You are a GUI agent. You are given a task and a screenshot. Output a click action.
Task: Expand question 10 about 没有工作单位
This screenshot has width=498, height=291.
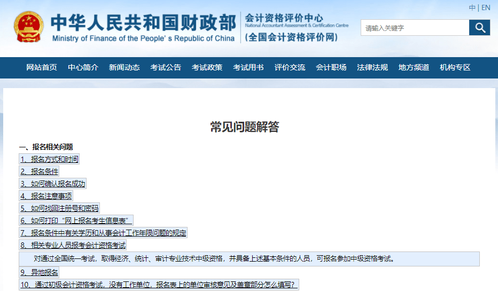tap(159, 285)
